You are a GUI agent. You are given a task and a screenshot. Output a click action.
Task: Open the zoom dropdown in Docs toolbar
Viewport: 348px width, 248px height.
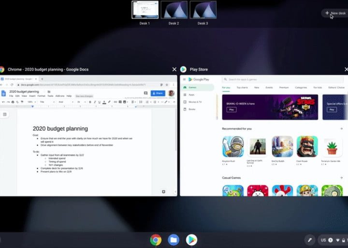click(31, 102)
